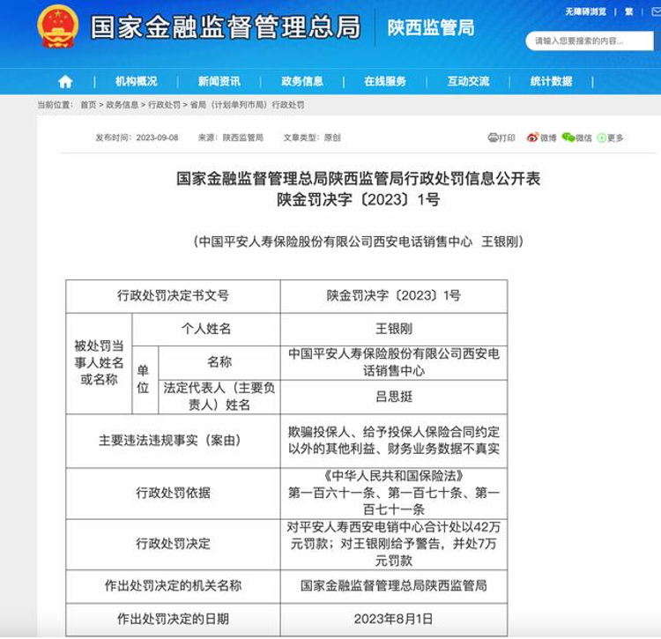Open 在线服务 navigation menu
This screenshot has width=661, height=639.
(x=385, y=81)
